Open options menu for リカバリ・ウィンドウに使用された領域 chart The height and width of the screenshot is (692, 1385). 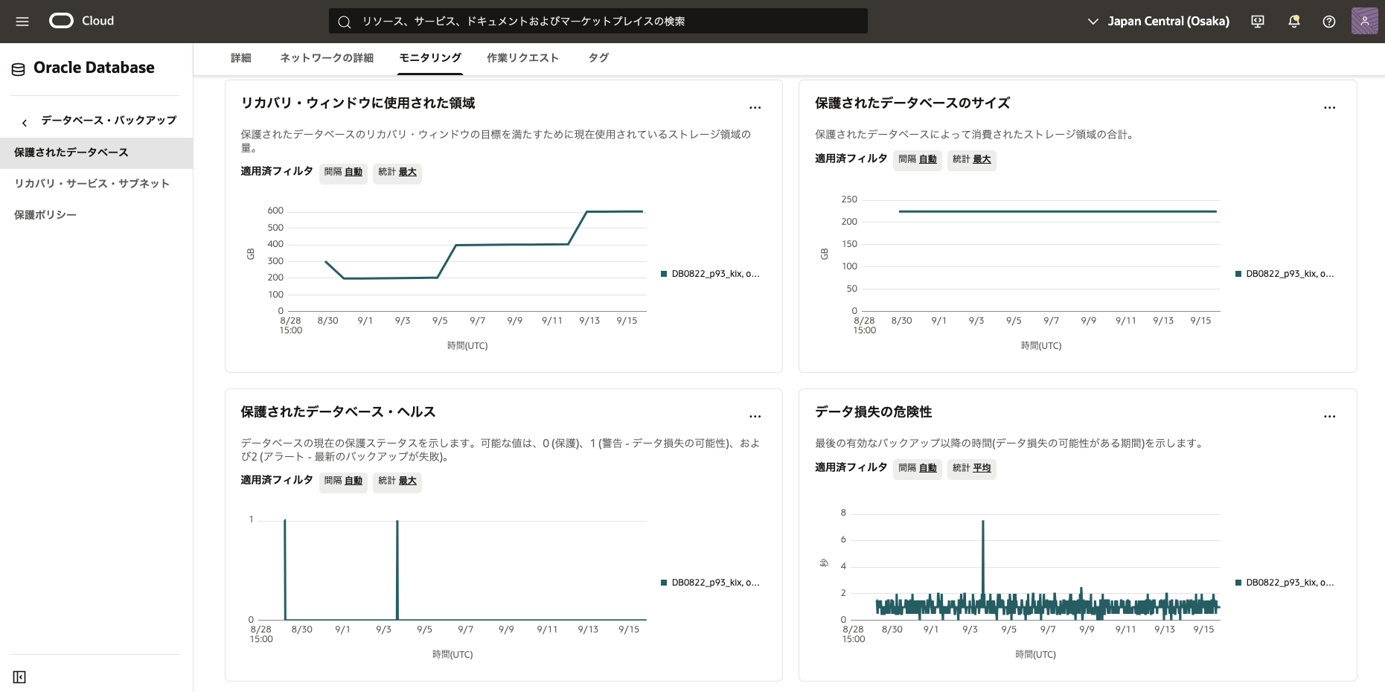click(x=755, y=108)
